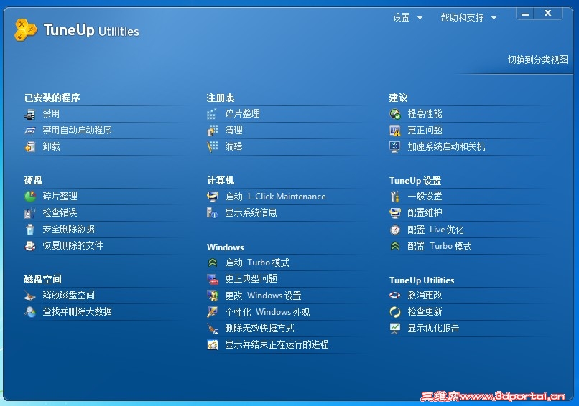Image resolution: width=579 pixels, height=406 pixels.
Task: Open 加速系统启动和关机 link
Action: coord(446,147)
